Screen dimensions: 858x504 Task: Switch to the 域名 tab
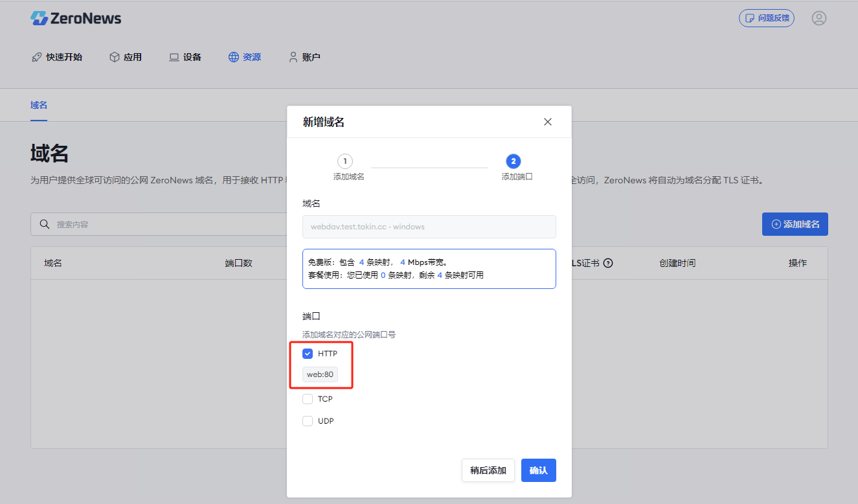tap(39, 105)
